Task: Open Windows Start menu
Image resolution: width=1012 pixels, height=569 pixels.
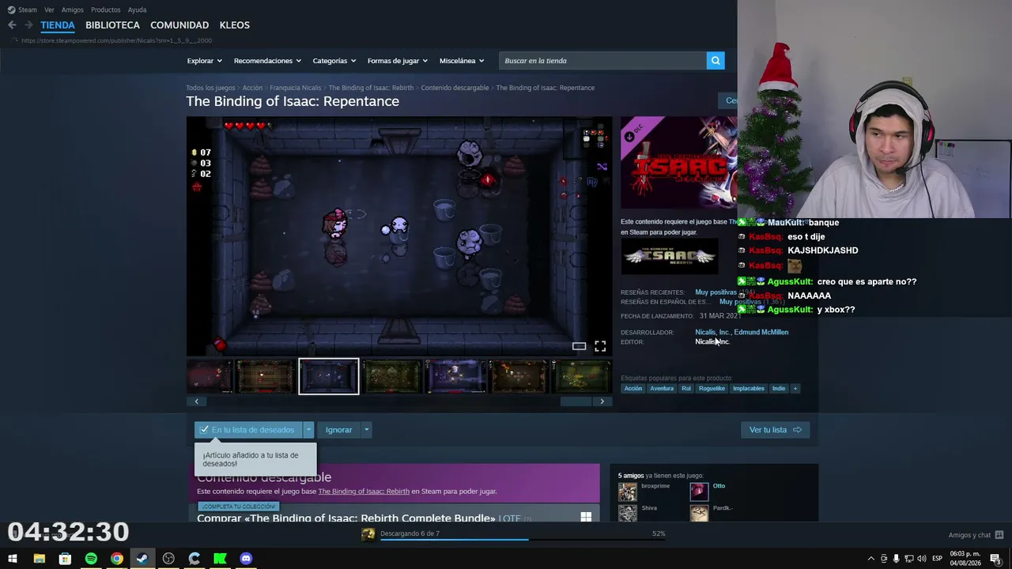Action: pyautogui.click(x=13, y=559)
